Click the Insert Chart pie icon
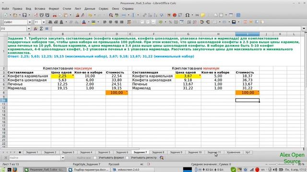 (x=175, y=15)
